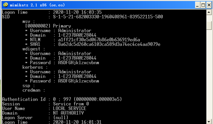Click the SID value ending in 500
213x124 pixels.
[108, 17]
